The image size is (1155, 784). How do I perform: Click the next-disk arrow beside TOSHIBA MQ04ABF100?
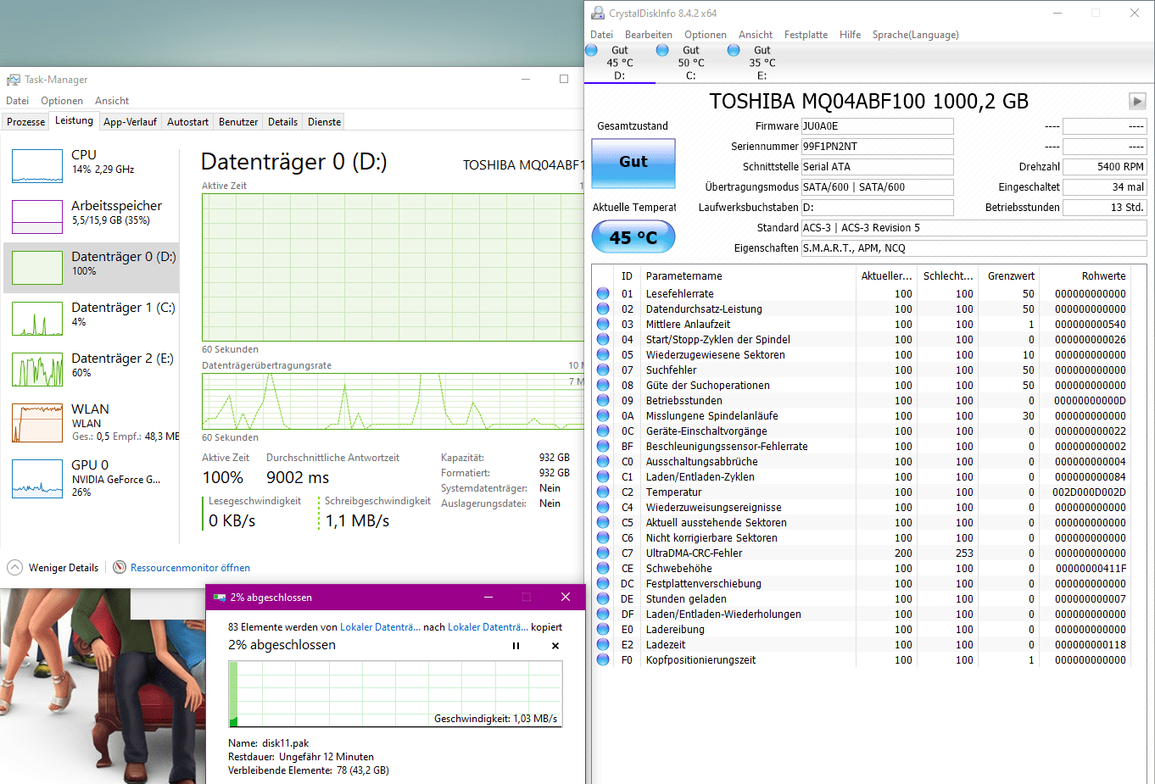(1137, 101)
